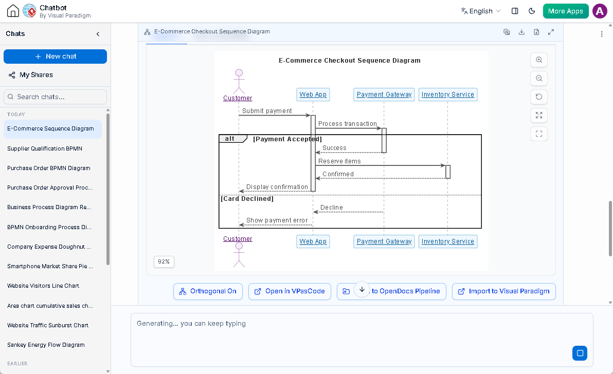
Task: Open the English language dropdown
Action: (x=480, y=11)
